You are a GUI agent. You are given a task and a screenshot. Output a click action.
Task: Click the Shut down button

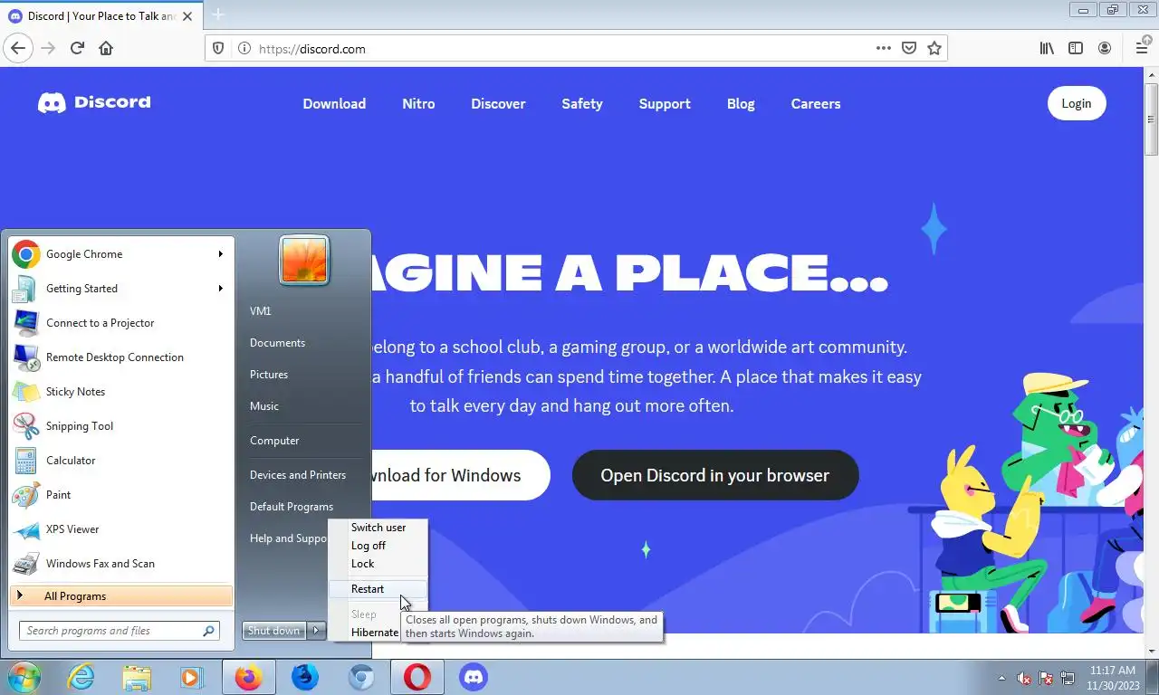[274, 631]
